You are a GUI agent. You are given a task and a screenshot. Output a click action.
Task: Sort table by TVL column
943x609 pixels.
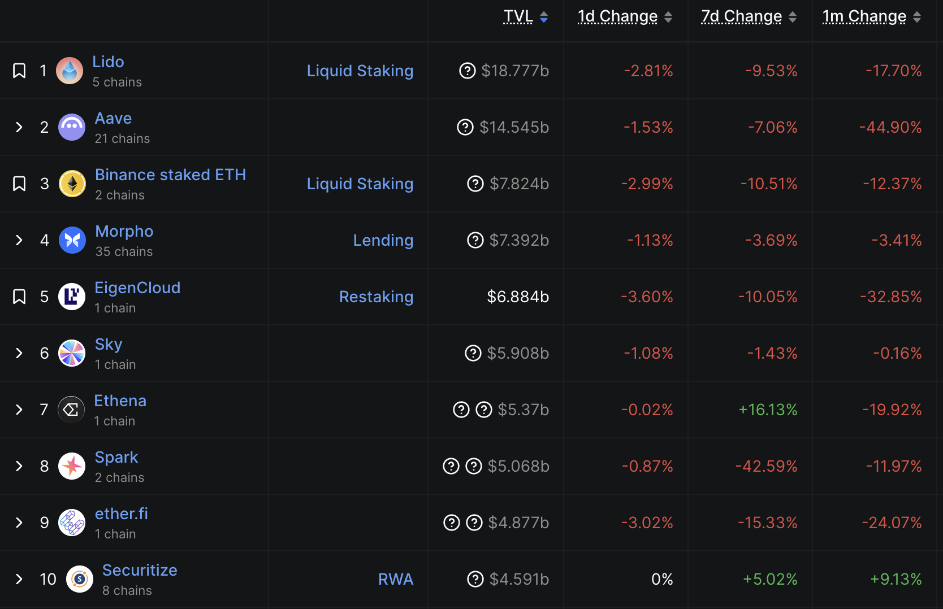tap(526, 17)
